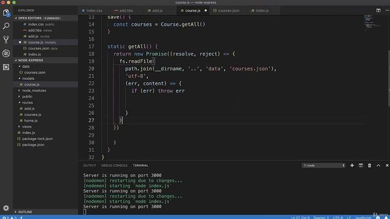Open courses.json under data folder
The height and width of the screenshot is (219, 390).
tap(46, 72)
